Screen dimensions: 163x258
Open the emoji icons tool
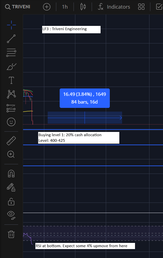(11, 122)
